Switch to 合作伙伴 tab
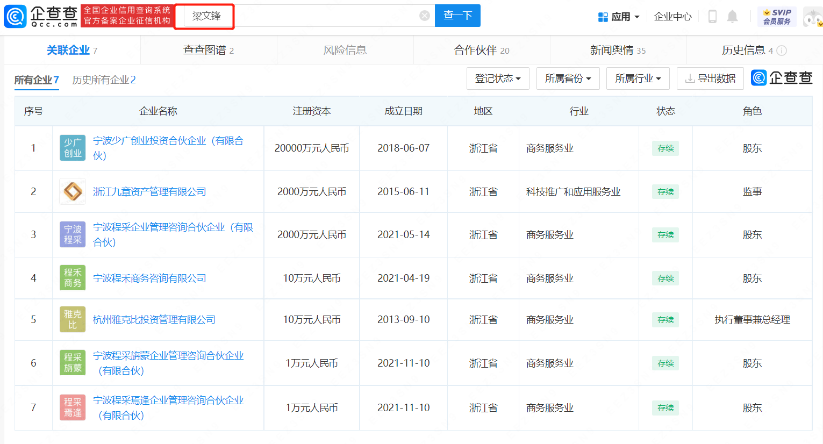 (x=482, y=50)
